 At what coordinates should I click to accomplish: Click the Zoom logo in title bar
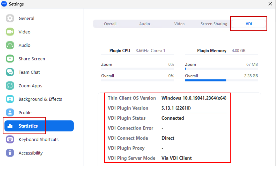pos(4,4)
